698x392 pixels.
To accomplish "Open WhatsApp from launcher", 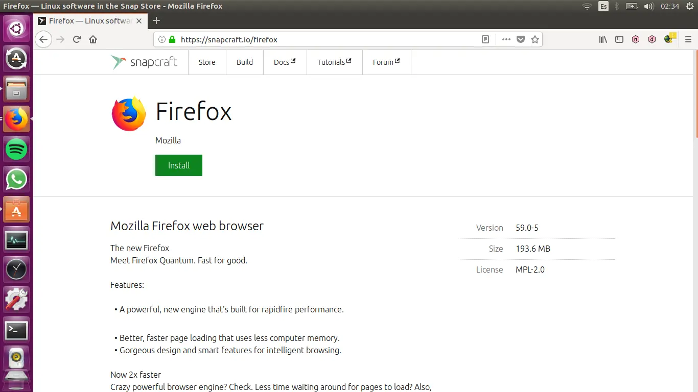I will [16, 179].
